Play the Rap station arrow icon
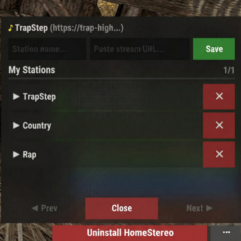This screenshot has width=241, height=241. click(16, 154)
